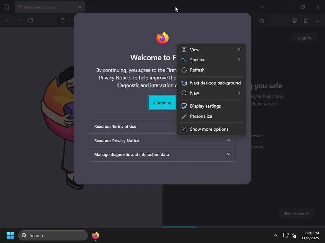Click the network status tray icon
325x243 pixels.
(286, 235)
